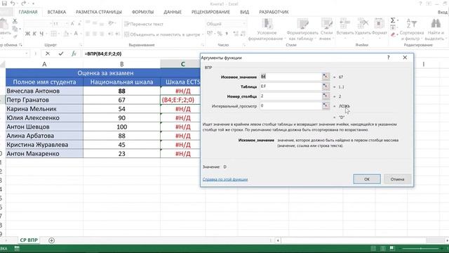Collapse dialog for Интервальный_просмотр range picker

coord(326,106)
